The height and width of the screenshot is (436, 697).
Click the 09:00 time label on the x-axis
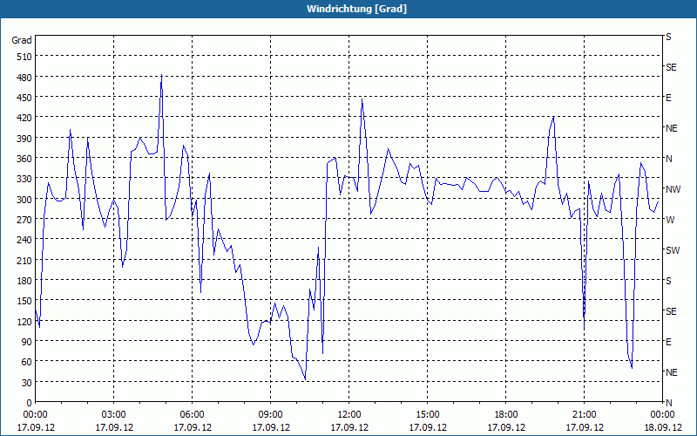270,415
